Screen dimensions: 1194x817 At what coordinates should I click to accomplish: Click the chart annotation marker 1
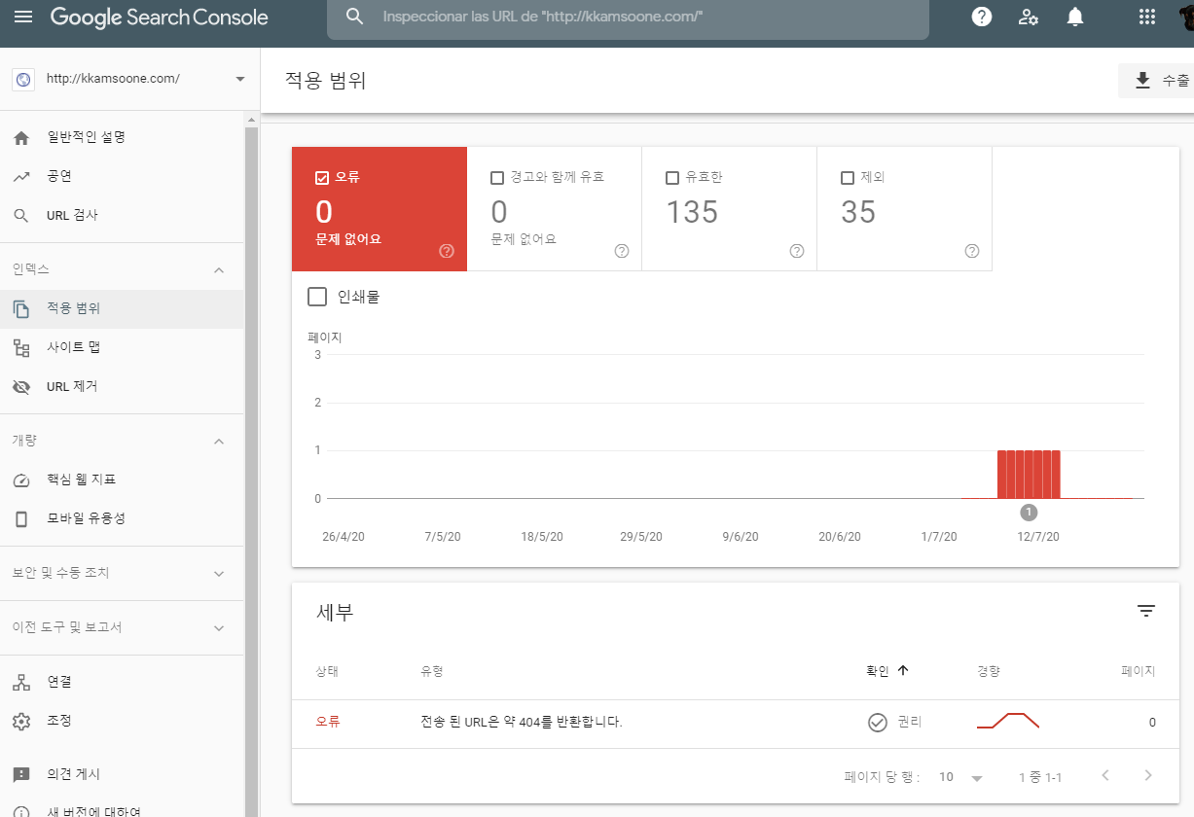tap(1030, 513)
